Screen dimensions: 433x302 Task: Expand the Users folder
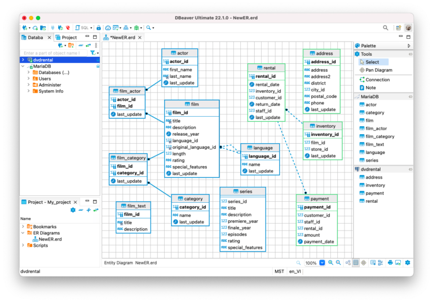28,79
